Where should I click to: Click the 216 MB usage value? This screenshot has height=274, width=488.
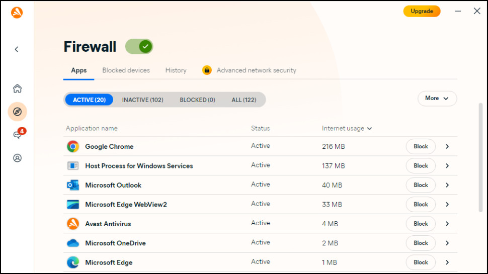coord(334,146)
